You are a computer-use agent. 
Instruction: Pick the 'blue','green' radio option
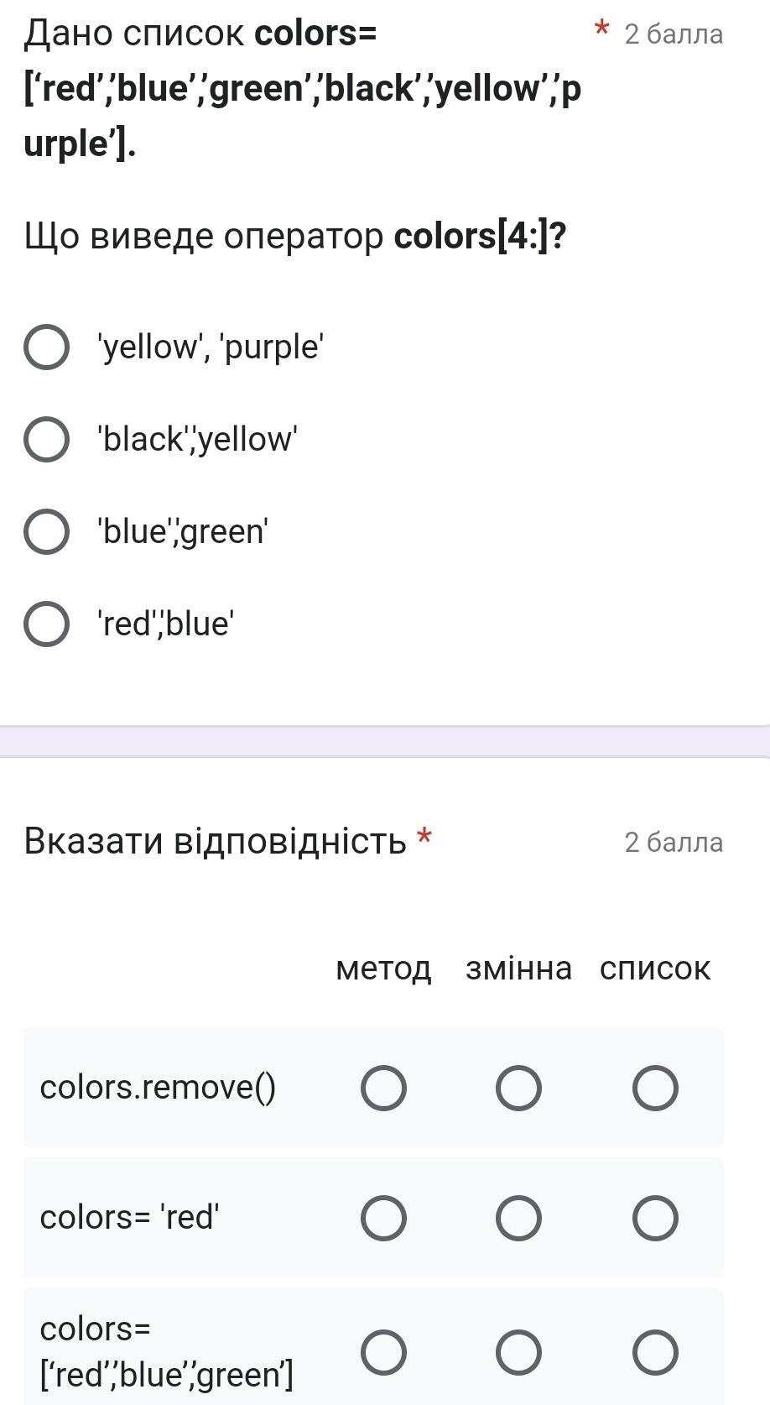click(46, 531)
